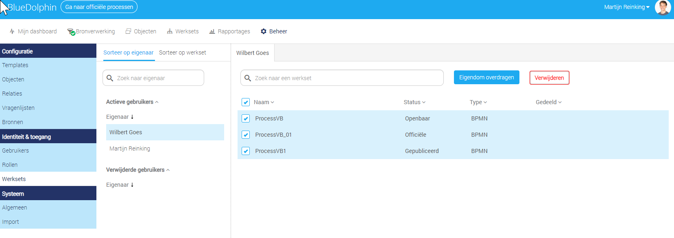Open Import in the sidebar
The image size is (674, 238).
(48, 222)
